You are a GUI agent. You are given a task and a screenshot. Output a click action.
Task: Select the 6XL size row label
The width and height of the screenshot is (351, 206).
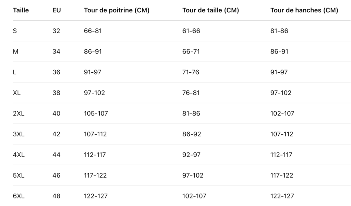19,196
